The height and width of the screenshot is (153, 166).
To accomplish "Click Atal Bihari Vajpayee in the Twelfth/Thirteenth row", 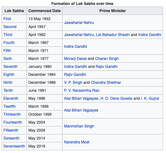I will 81,110.
